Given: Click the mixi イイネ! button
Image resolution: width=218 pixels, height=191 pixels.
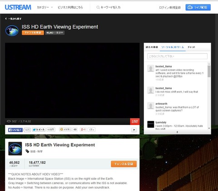Looking at the screenshot, I should [65, 129].
